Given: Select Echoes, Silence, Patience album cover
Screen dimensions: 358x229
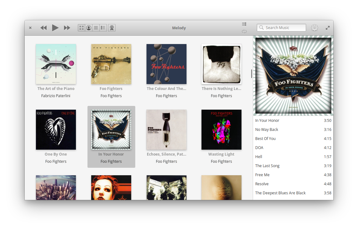Looking at the screenshot, I should coord(167,130).
